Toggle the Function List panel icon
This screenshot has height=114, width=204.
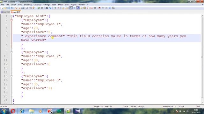pos(88,8)
